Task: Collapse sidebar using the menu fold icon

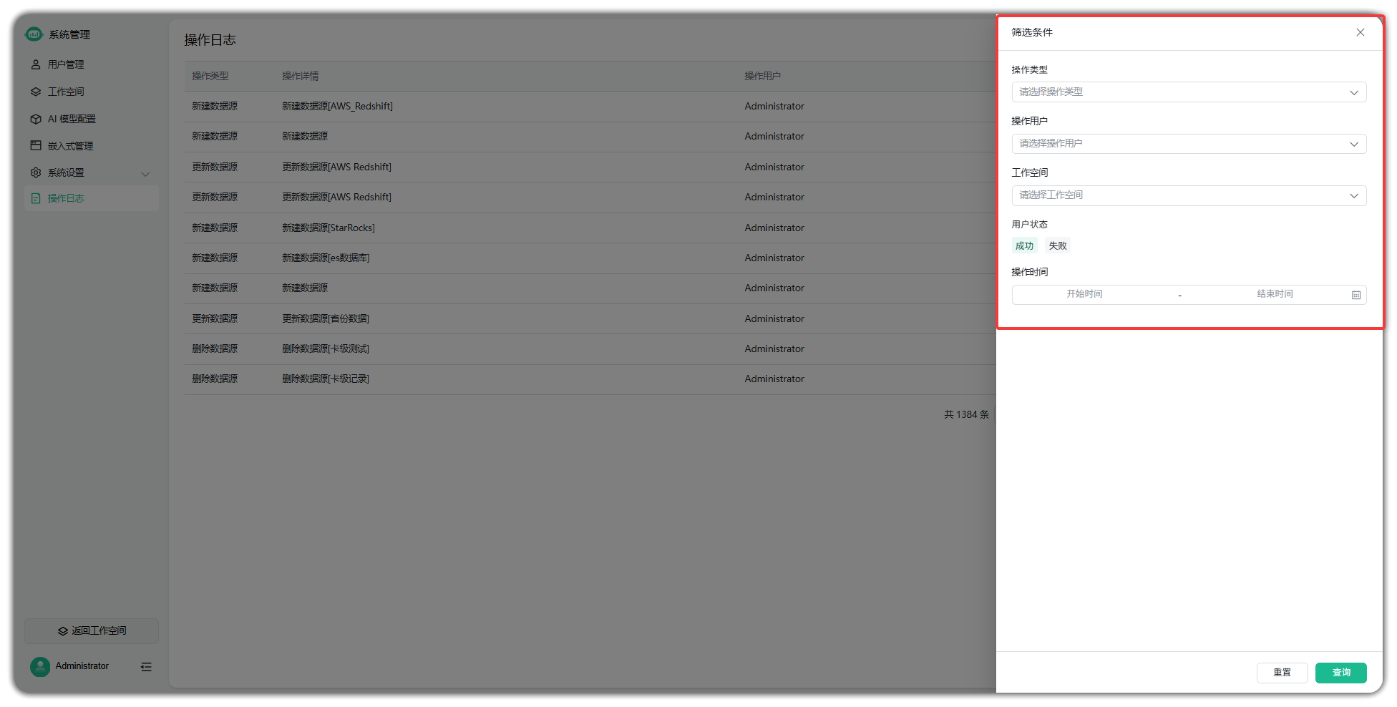Action: [146, 667]
